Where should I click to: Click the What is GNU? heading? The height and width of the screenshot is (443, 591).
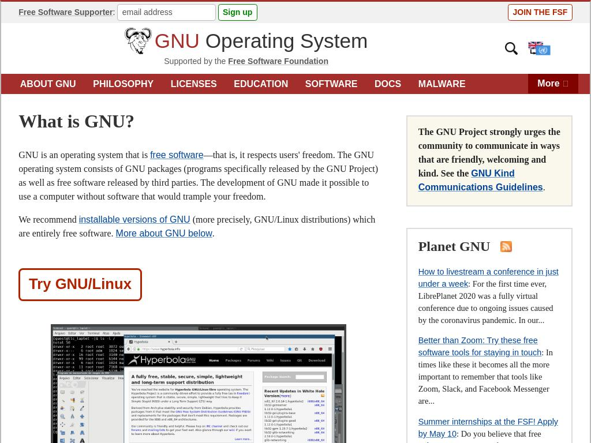[77, 121]
